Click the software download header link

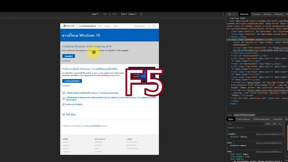(x=88, y=26)
